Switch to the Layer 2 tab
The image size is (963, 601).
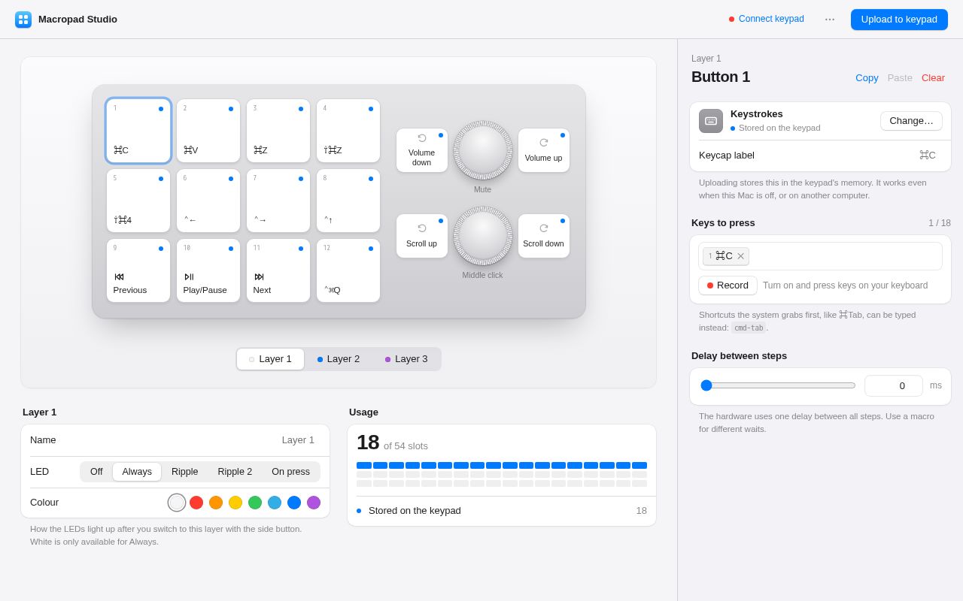point(339,359)
